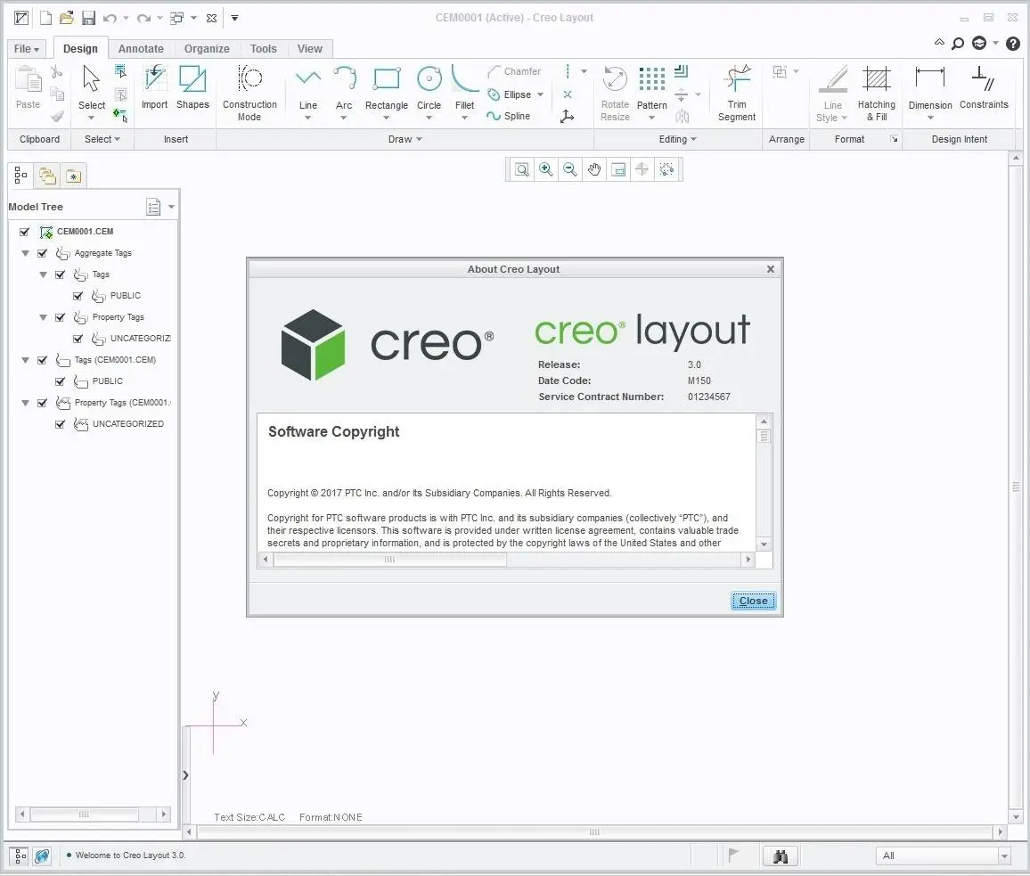The height and width of the screenshot is (876, 1030).
Task: Select the Dimension tool
Action: tap(930, 93)
